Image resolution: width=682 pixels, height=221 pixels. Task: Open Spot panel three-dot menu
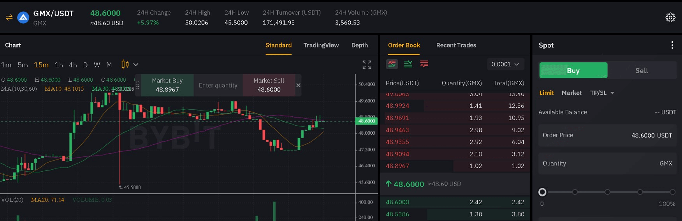click(x=672, y=45)
